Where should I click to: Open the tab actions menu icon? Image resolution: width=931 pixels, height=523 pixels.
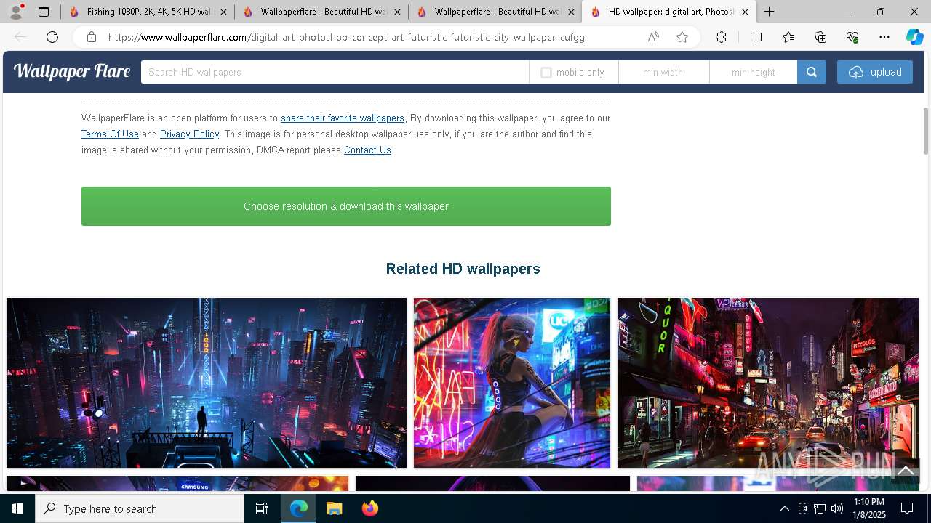(44, 12)
